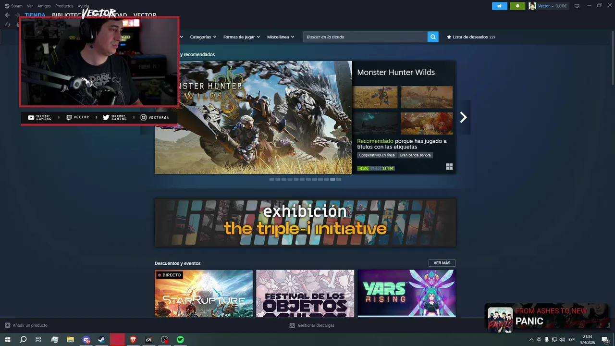The height and width of the screenshot is (346, 615).
Task: Click the first carousel position dot
Action: tap(272, 179)
